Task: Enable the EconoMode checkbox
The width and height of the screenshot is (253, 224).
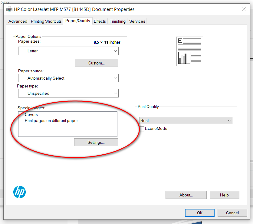Action: pyautogui.click(x=142, y=129)
